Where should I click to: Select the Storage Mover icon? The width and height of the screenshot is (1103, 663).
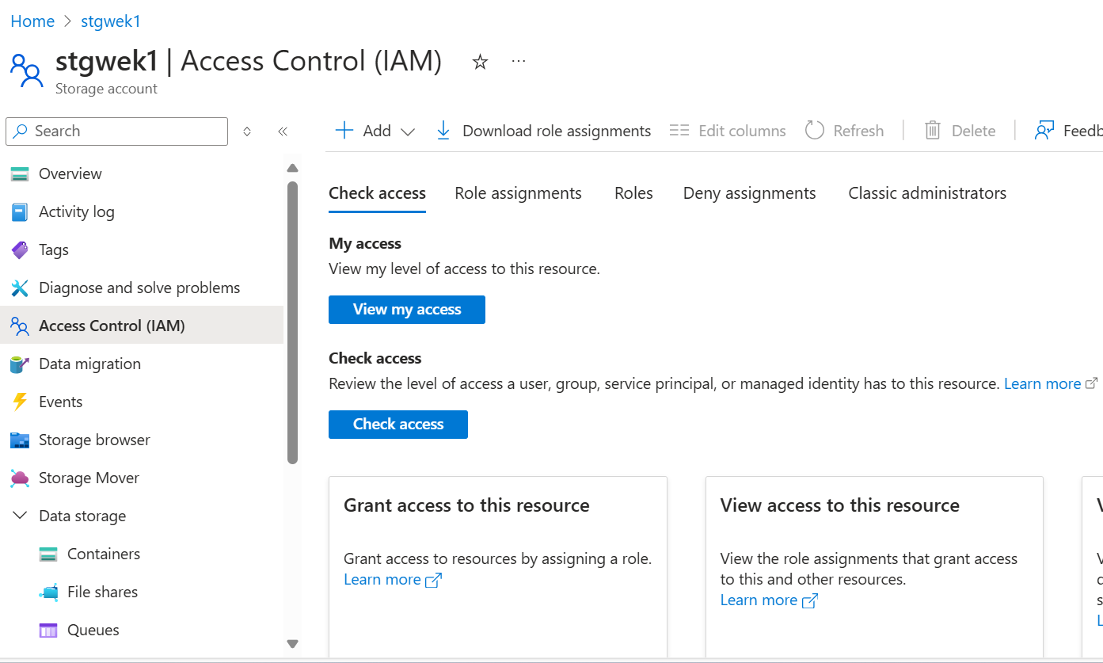tap(20, 478)
